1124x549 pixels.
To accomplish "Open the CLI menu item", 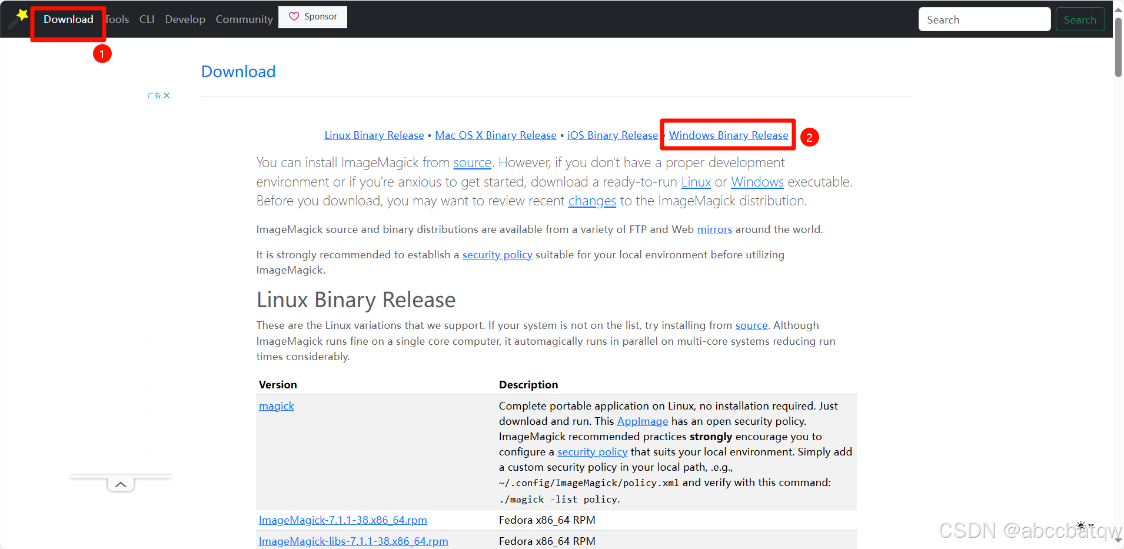I will coord(147,19).
